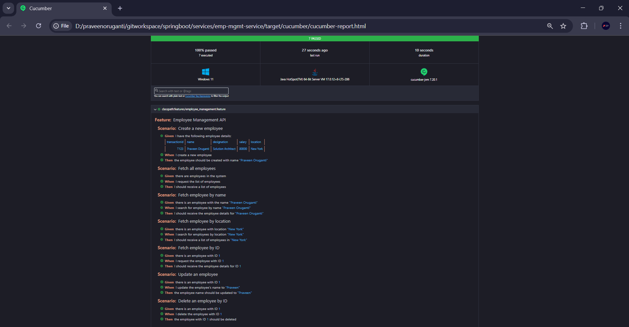Viewport: 629px width, 327px height.
Task: Open the tab search dropdown
Action: pos(8,8)
